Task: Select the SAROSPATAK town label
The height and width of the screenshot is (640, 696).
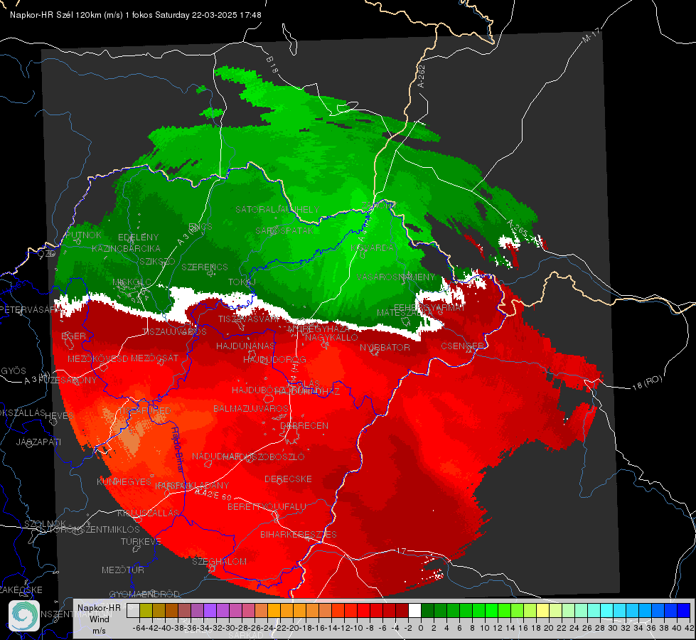Action: point(284,230)
